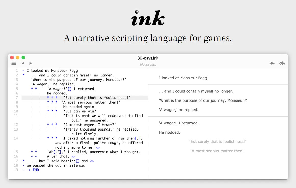Click editor line 'I asked nothing further of him then'
Screen dimensions: 296x188
(99, 138)
